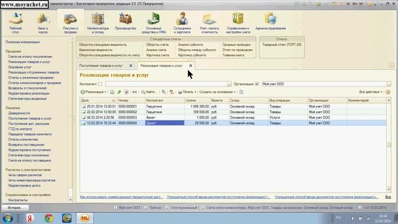Open Акты сверки расчетов in sidebar
The image size is (398, 224).
click(25, 175)
